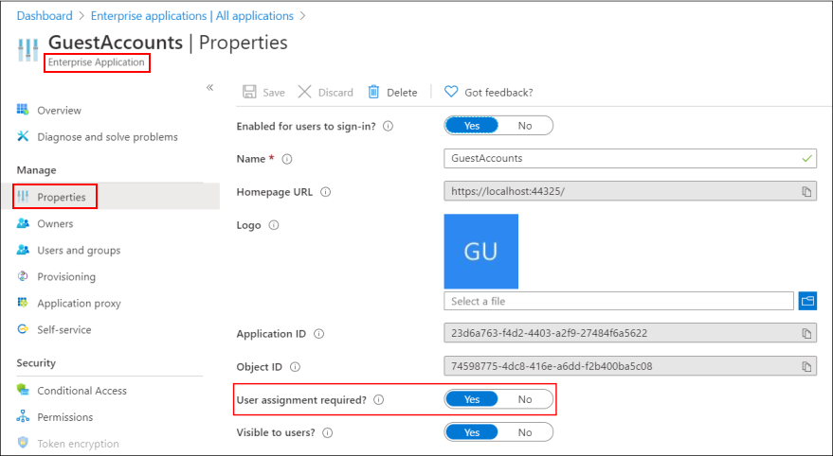Set Enabled for users to sign-in to No
Image resolution: width=833 pixels, height=456 pixels.
tap(525, 126)
